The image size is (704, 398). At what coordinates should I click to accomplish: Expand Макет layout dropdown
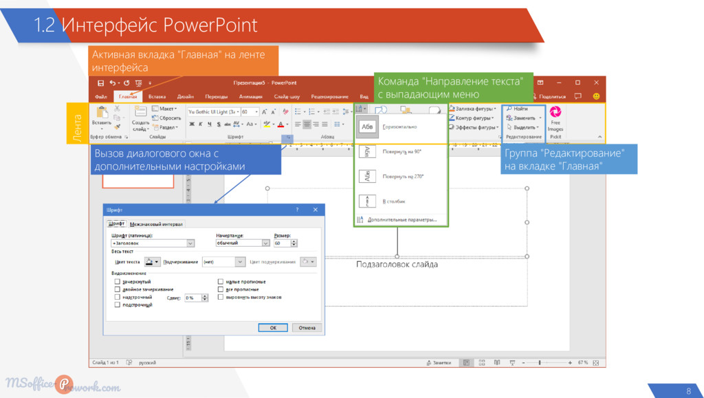165,109
